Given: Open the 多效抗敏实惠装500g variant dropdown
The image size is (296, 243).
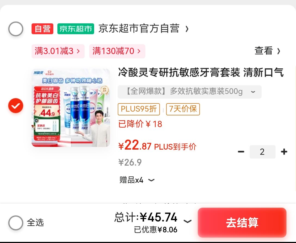Looking at the screenshot, I should 190,92.
